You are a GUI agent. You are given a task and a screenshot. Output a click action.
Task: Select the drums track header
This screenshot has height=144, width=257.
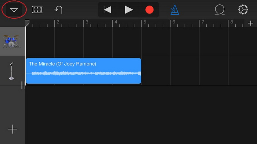point(12,42)
